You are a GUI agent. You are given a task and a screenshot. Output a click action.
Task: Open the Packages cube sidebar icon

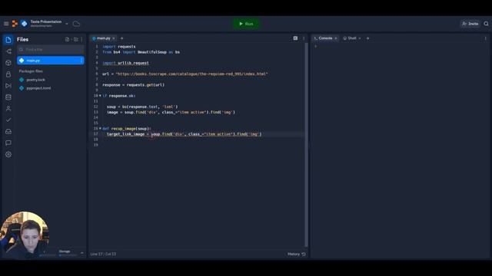click(8, 63)
